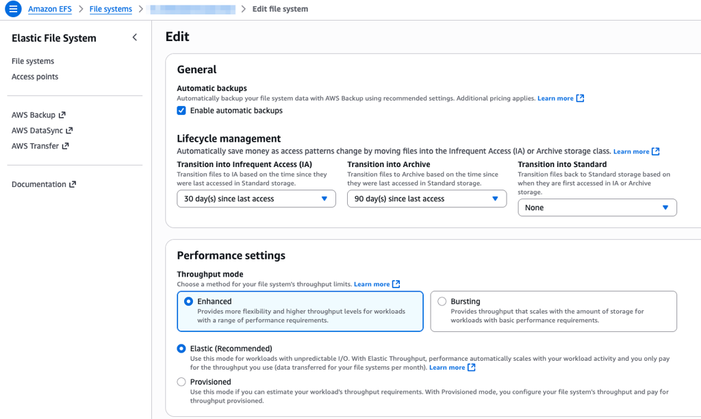Open Learn more link for Lifecycle management
Image resolution: width=701 pixels, height=419 pixels.
pos(631,151)
